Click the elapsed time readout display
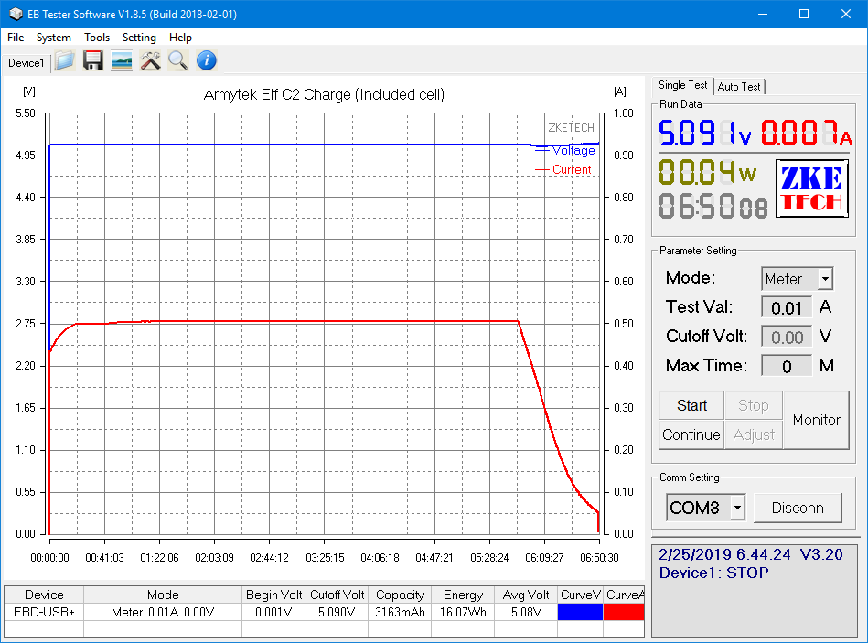Screen dimensions: 868x643 [713, 206]
